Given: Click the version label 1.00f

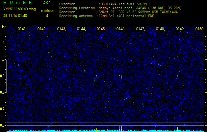Looking at the screenshot, I should click(45, 3).
